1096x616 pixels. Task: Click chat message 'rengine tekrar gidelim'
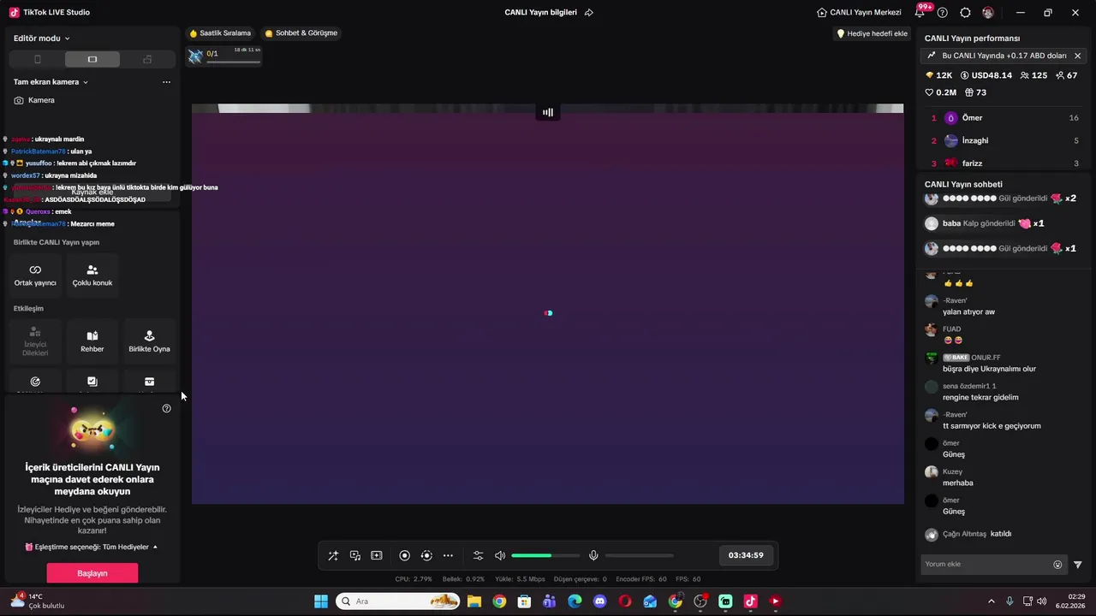pyautogui.click(x=980, y=397)
